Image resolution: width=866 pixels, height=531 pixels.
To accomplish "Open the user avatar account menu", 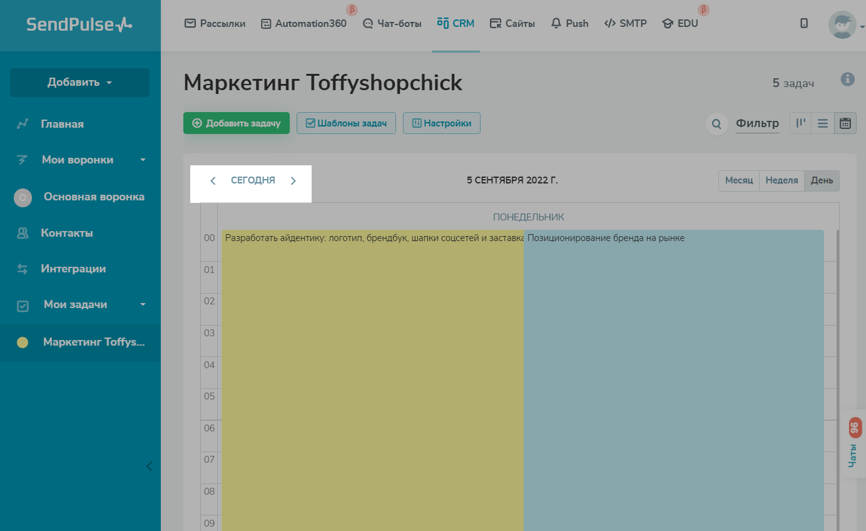I will point(842,25).
